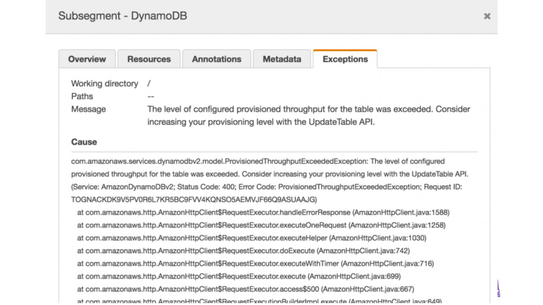
Task: Click the Working directory label
Action: tap(104, 84)
